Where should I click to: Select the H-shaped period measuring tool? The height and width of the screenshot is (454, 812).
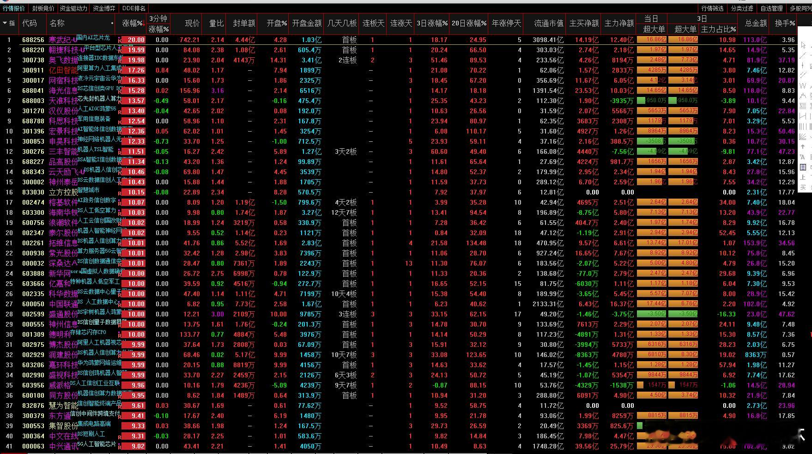[x=804, y=116]
